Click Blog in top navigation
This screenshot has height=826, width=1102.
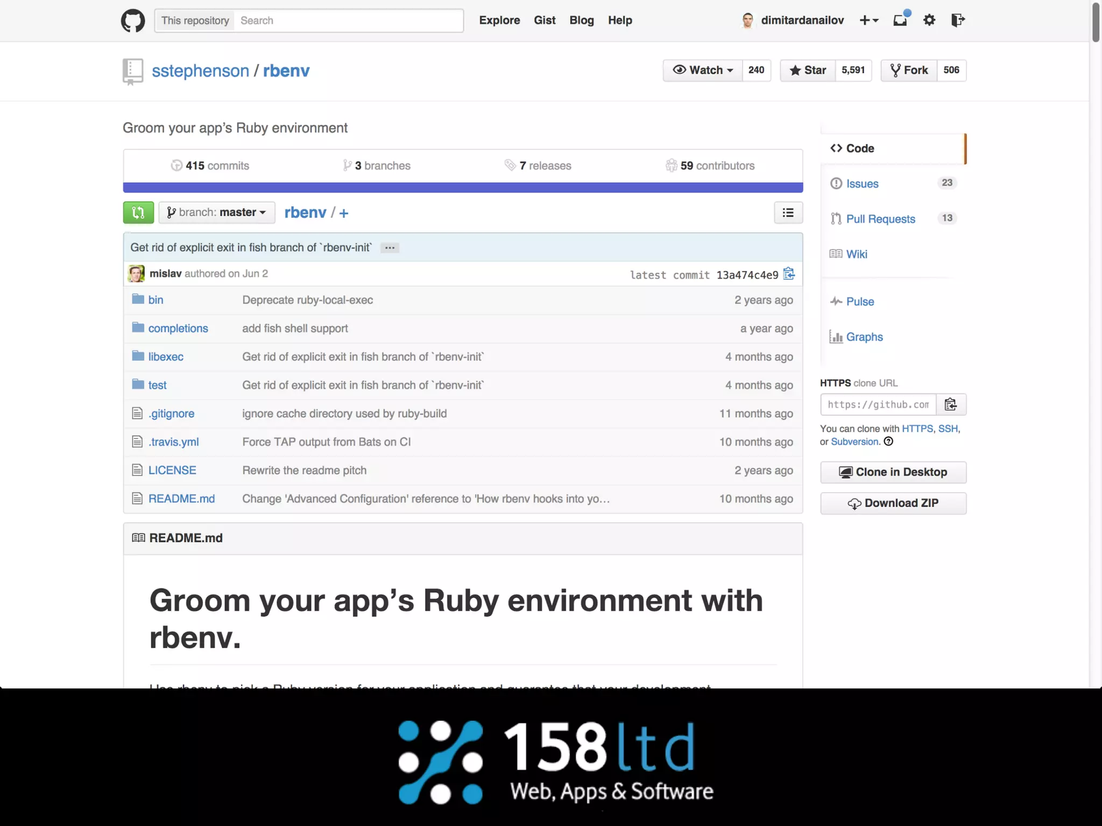click(582, 20)
